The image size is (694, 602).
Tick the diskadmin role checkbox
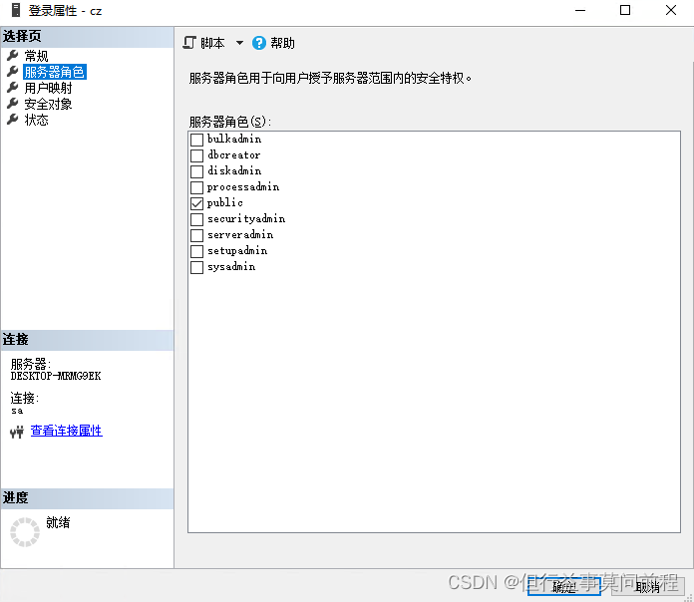click(x=196, y=171)
